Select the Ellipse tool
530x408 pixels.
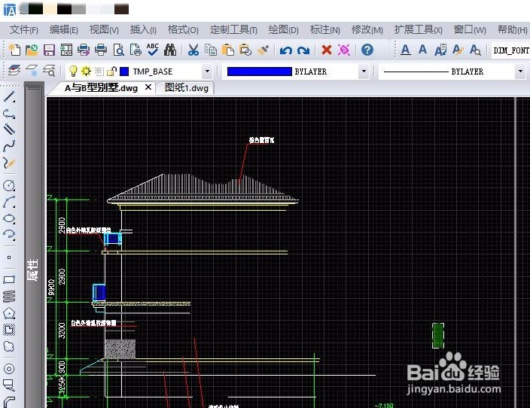coord(9,218)
